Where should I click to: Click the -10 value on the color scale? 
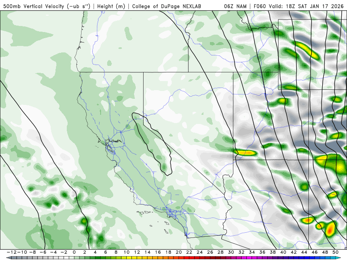coord(22,252)
